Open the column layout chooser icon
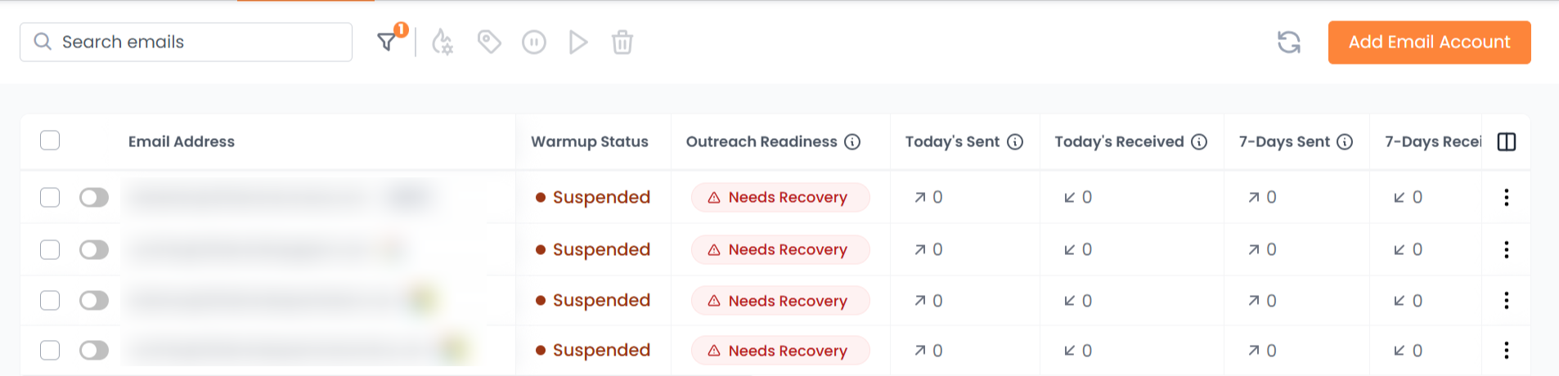The height and width of the screenshot is (376, 1559). pos(1507,142)
